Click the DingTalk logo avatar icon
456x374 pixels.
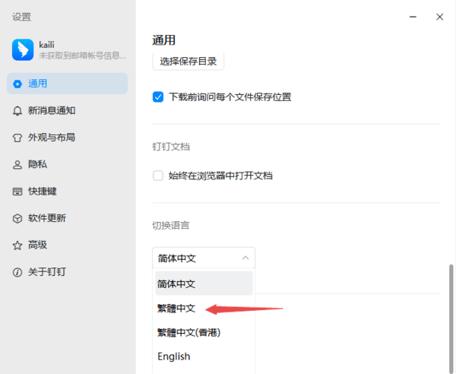point(23,49)
